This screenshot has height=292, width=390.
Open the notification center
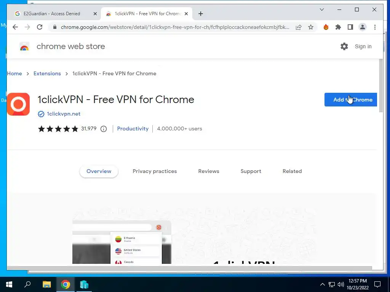[377, 284]
